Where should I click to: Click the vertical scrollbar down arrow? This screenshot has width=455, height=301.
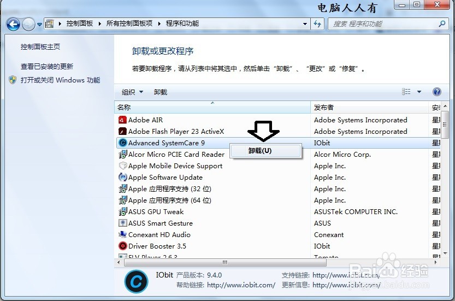tap(445, 253)
